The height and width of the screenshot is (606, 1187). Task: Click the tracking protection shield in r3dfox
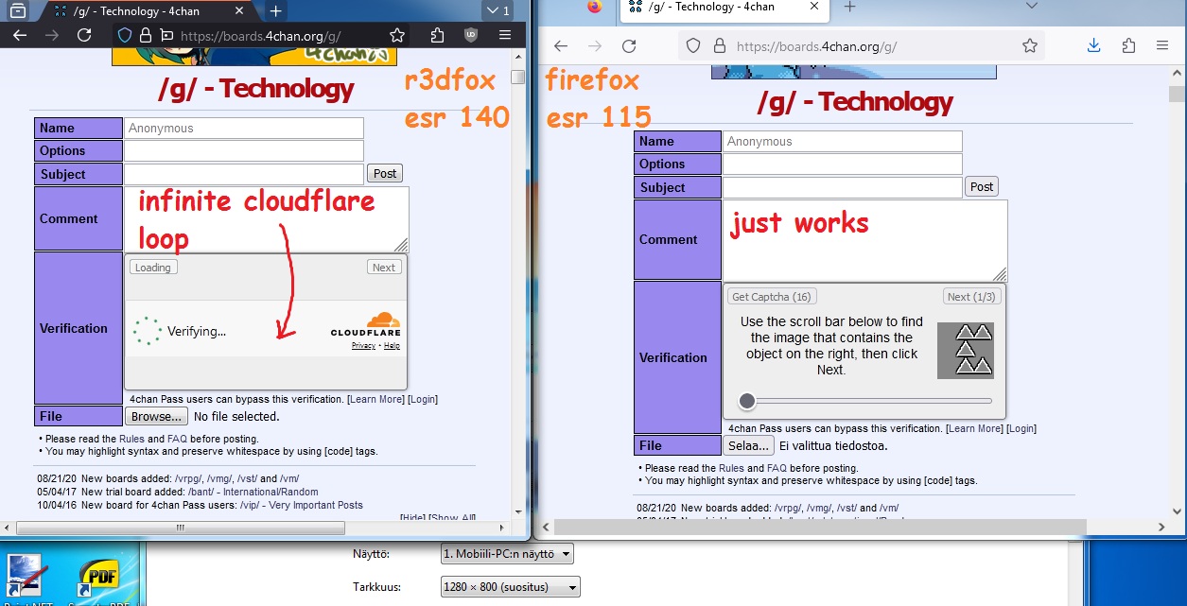(124, 35)
